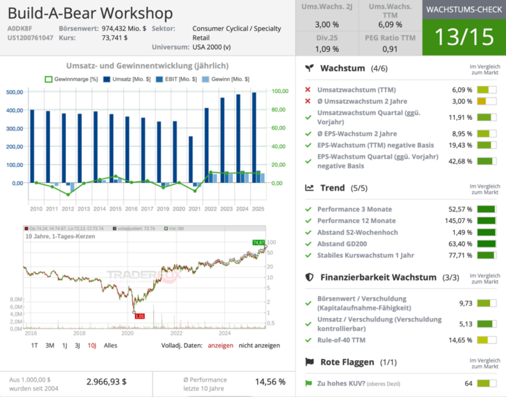Click the 2025 Umsatz bar

point(254,138)
